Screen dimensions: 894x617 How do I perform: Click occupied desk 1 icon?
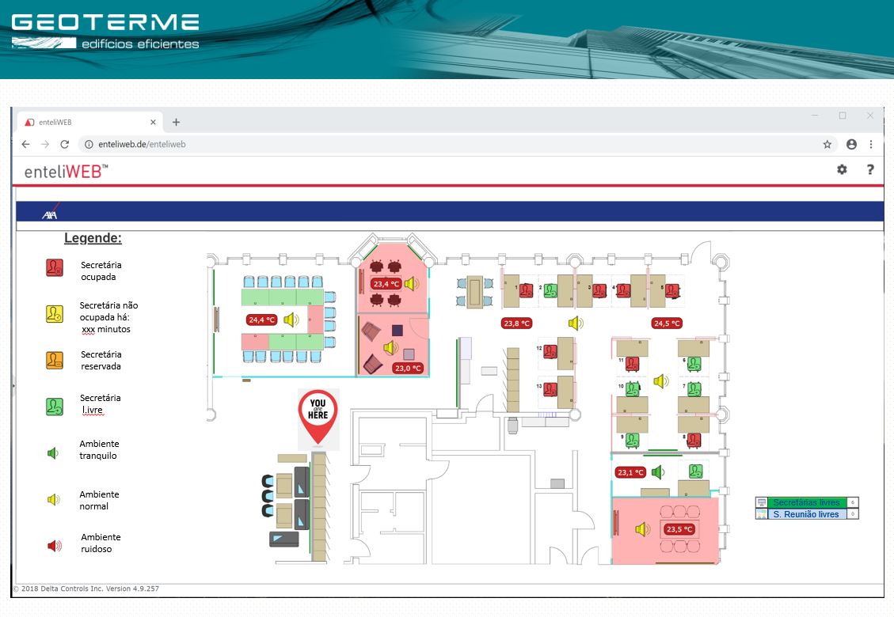click(526, 290)
